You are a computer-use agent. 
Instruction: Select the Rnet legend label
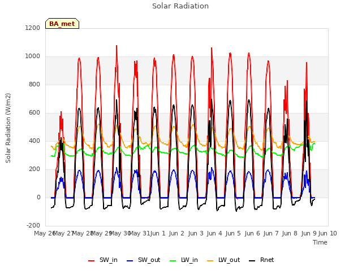(267, 260)
